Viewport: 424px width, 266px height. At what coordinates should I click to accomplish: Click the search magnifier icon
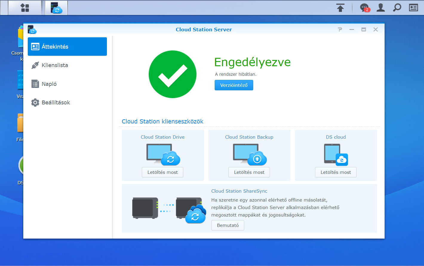pos(397,8)
